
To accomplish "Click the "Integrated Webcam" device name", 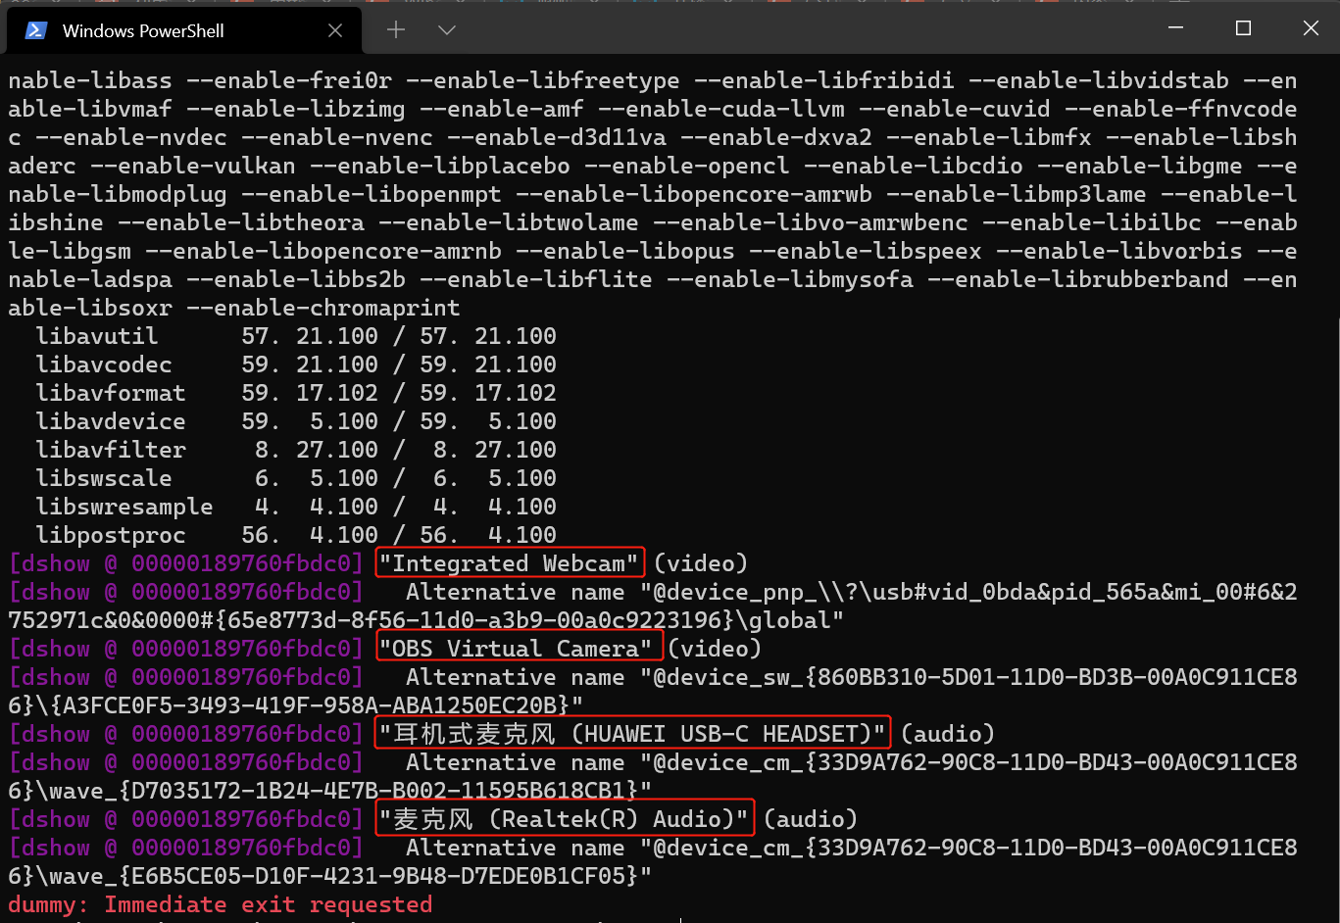I will [x=509, y=563].
